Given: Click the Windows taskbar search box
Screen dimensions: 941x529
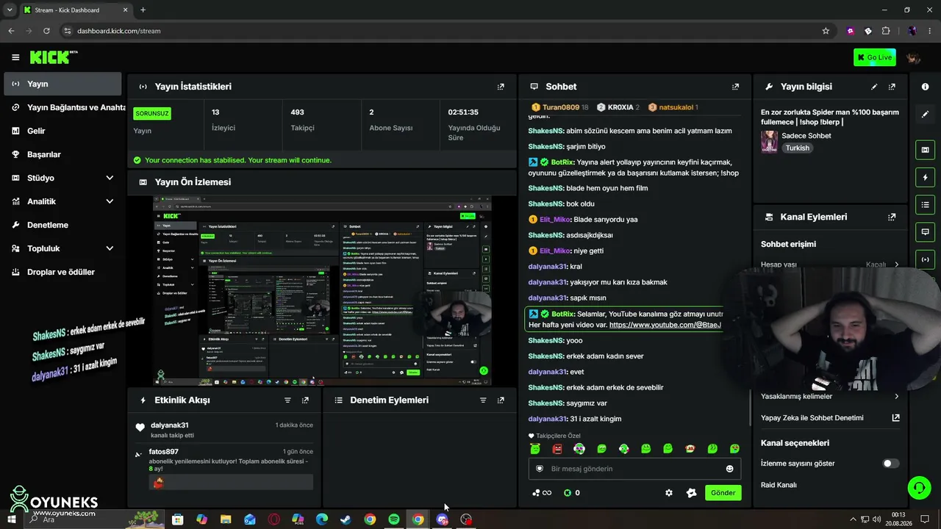Looking at the screenshot, I should pyautogui.click(x=96, y=519).
